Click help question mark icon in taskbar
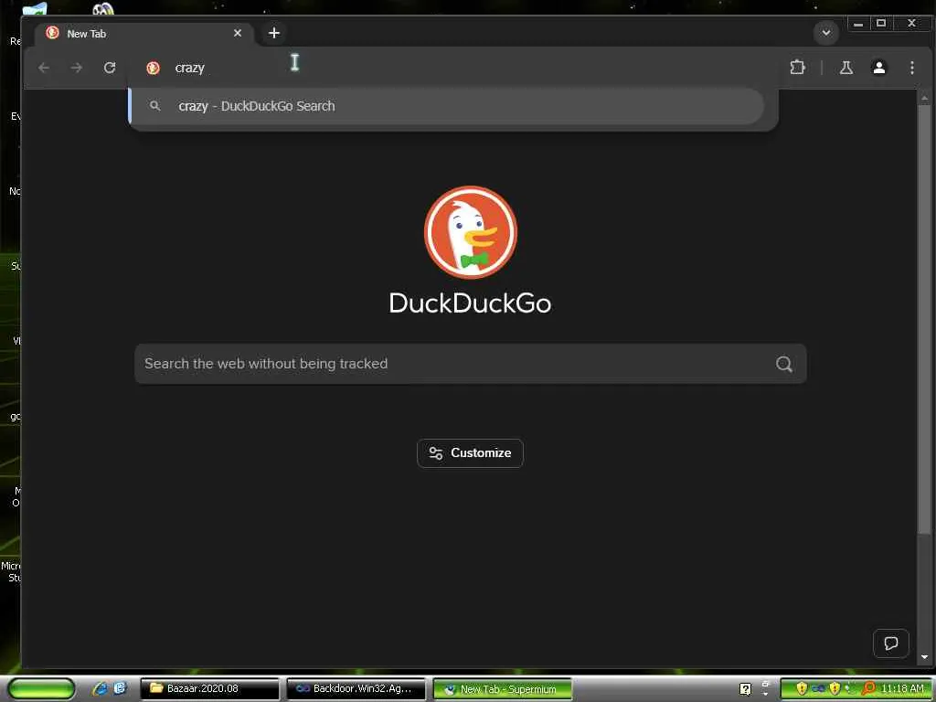 pyautogui.click(x=745, y=689)
